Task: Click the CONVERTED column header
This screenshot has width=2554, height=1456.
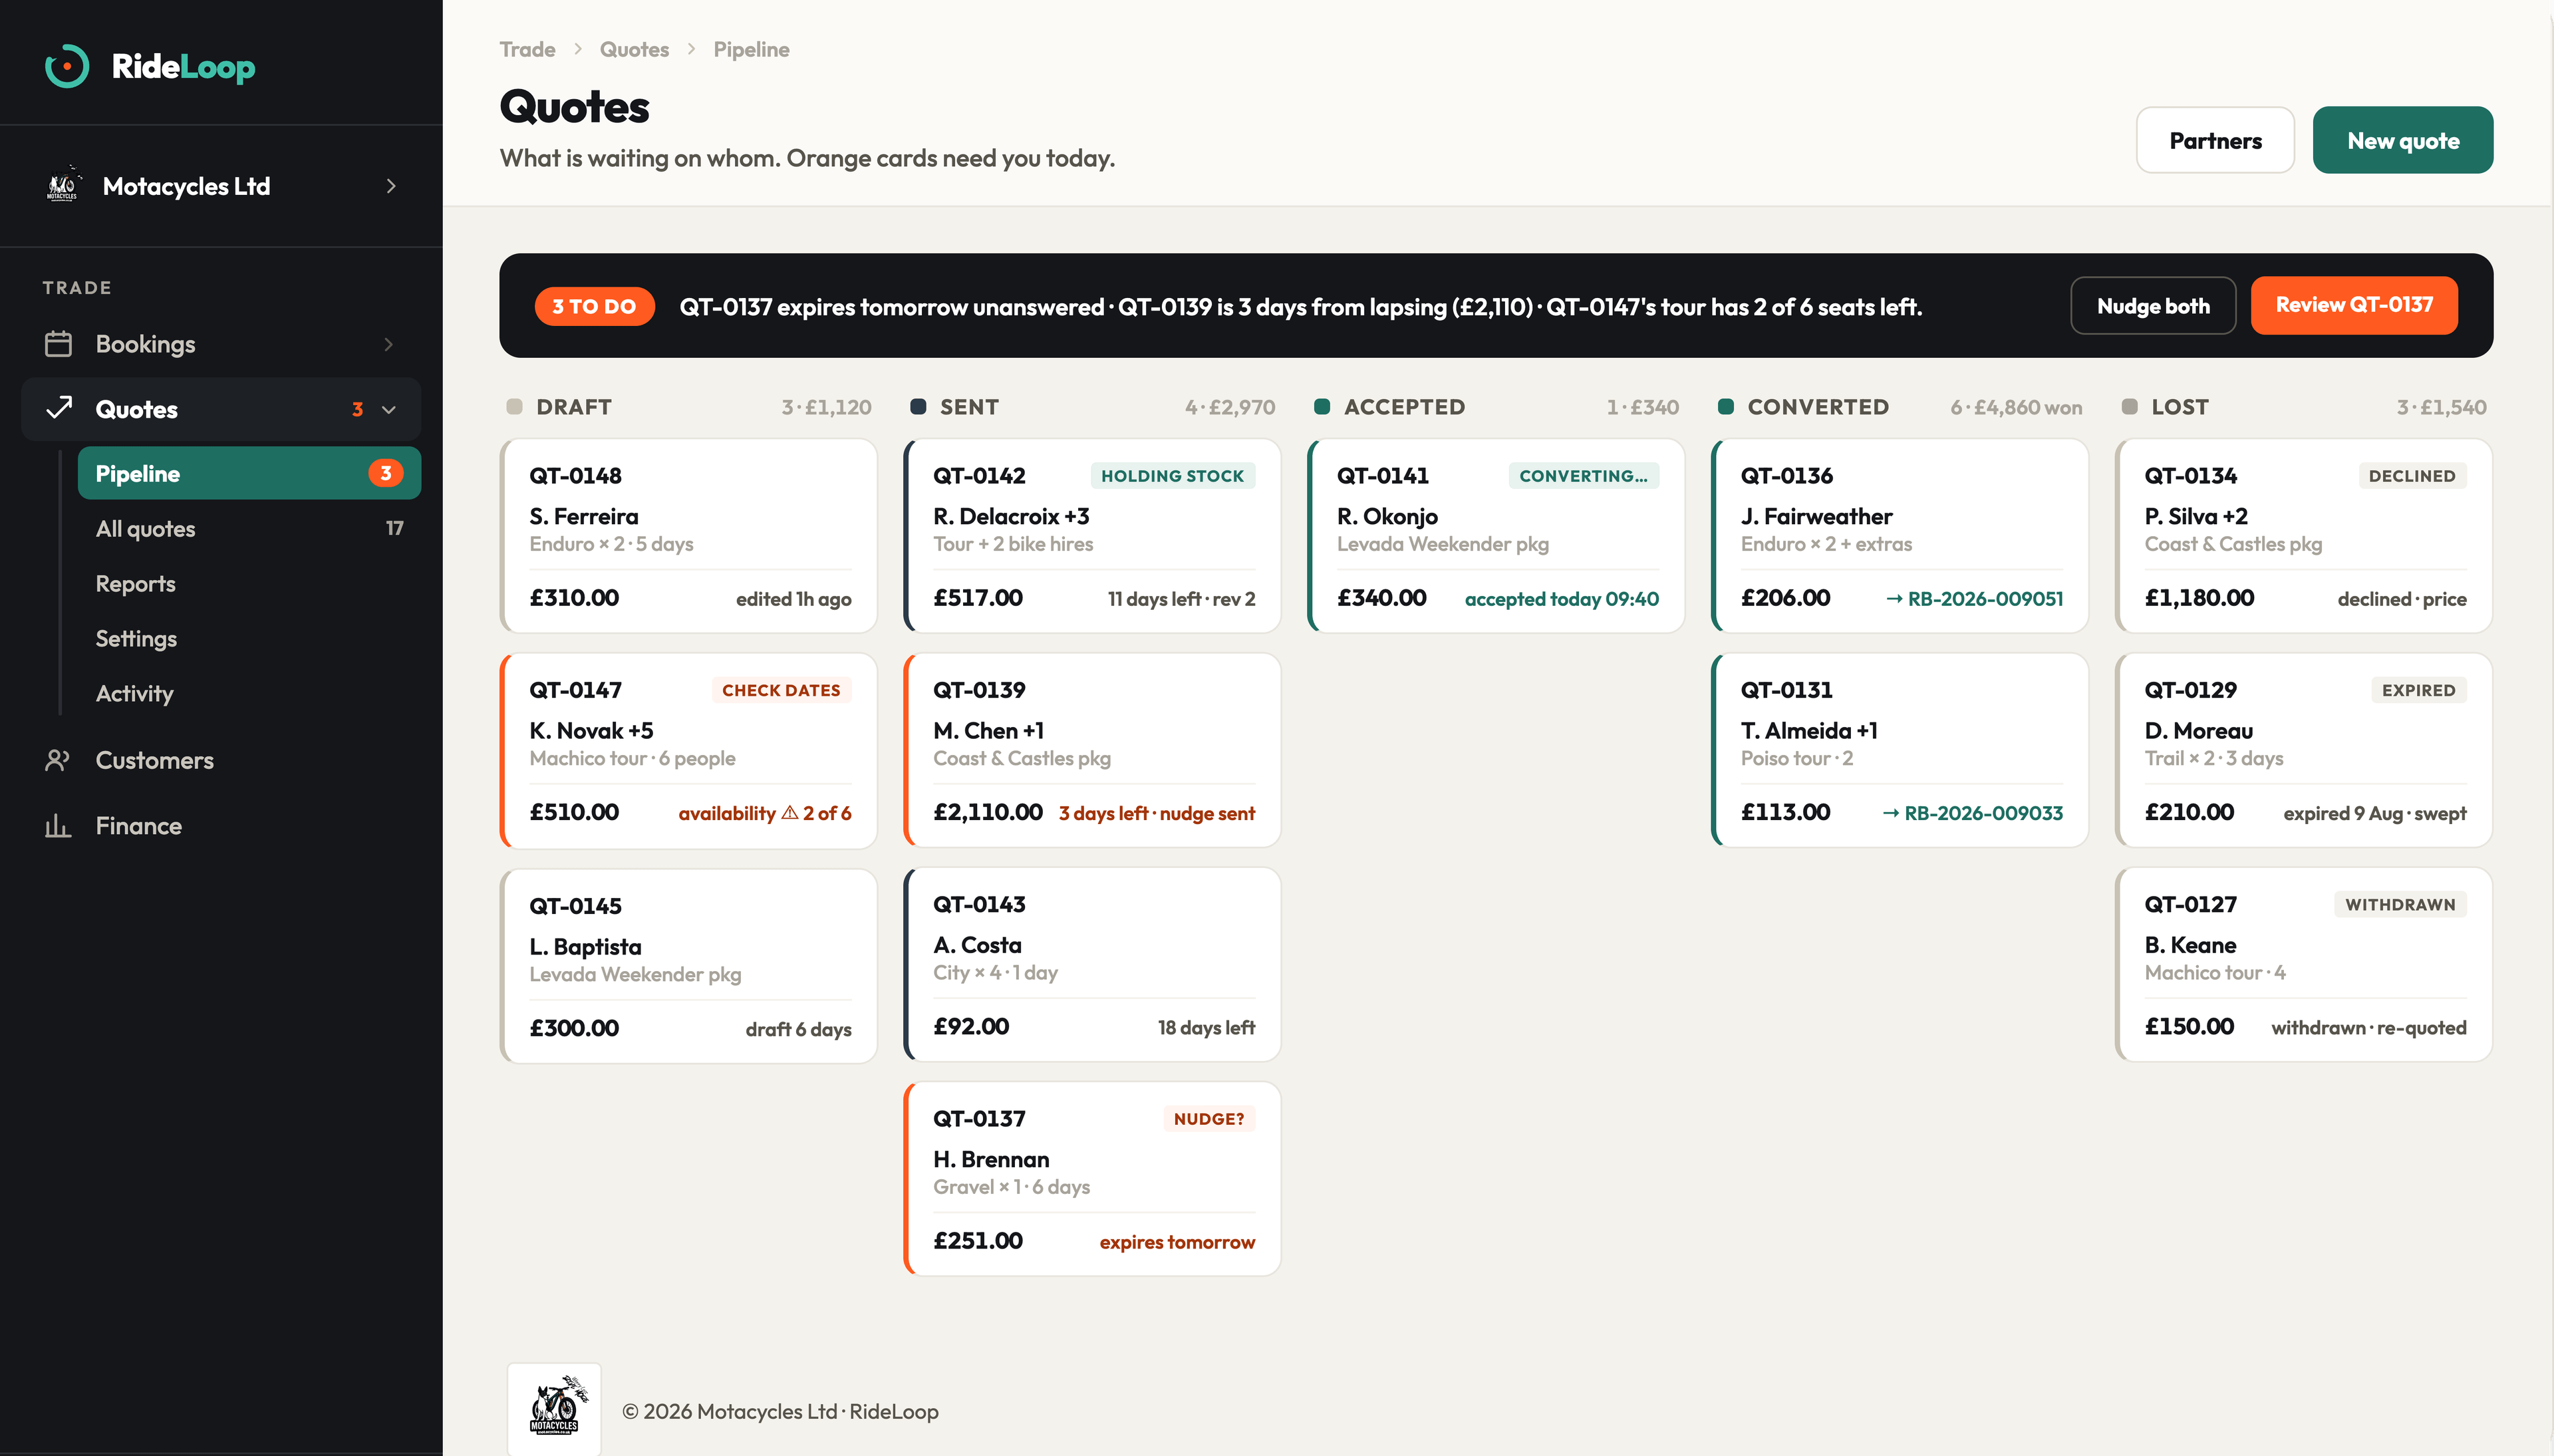Action: click(1818, 407)
